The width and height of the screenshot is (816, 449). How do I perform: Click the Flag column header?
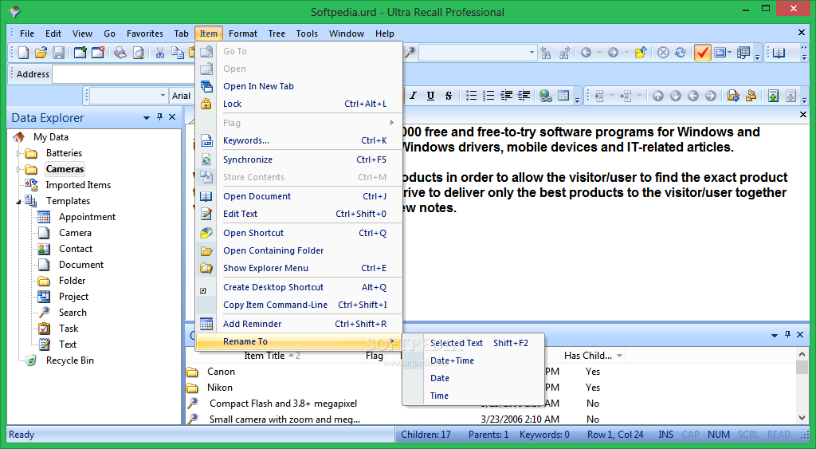coord(375,356)
